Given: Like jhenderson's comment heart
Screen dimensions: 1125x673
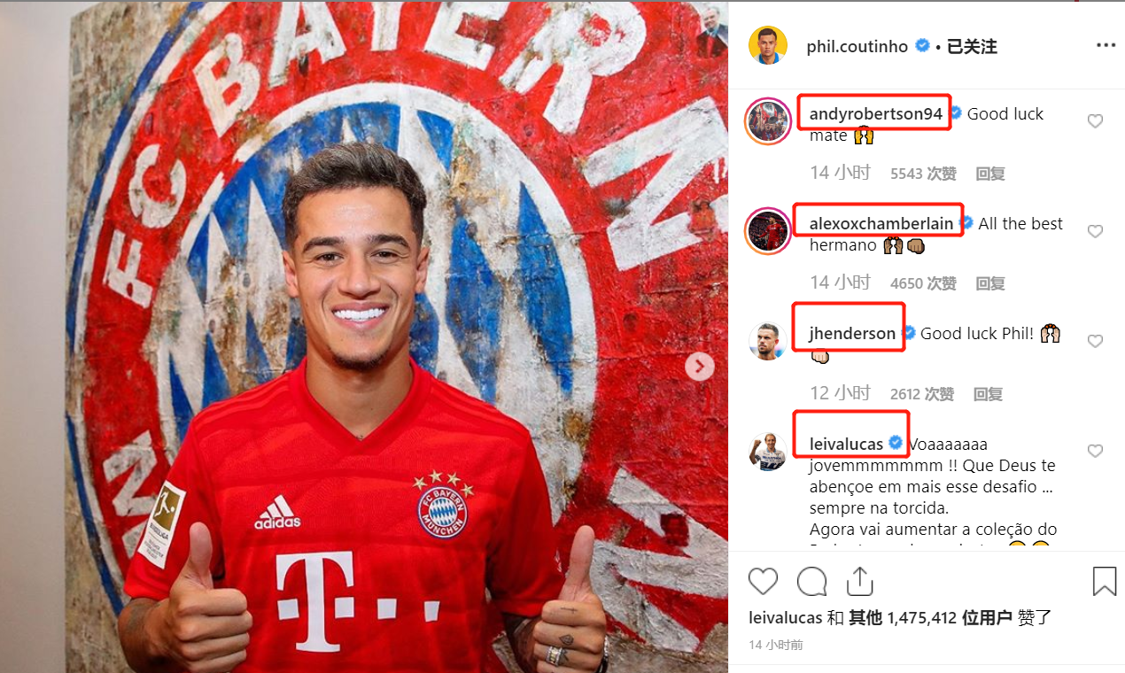Looking at the screenshot, I should point(1095,341).
